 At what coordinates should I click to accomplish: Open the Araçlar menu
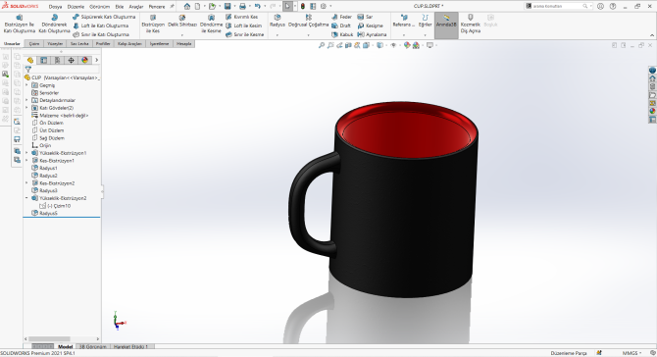pos(136,7)
